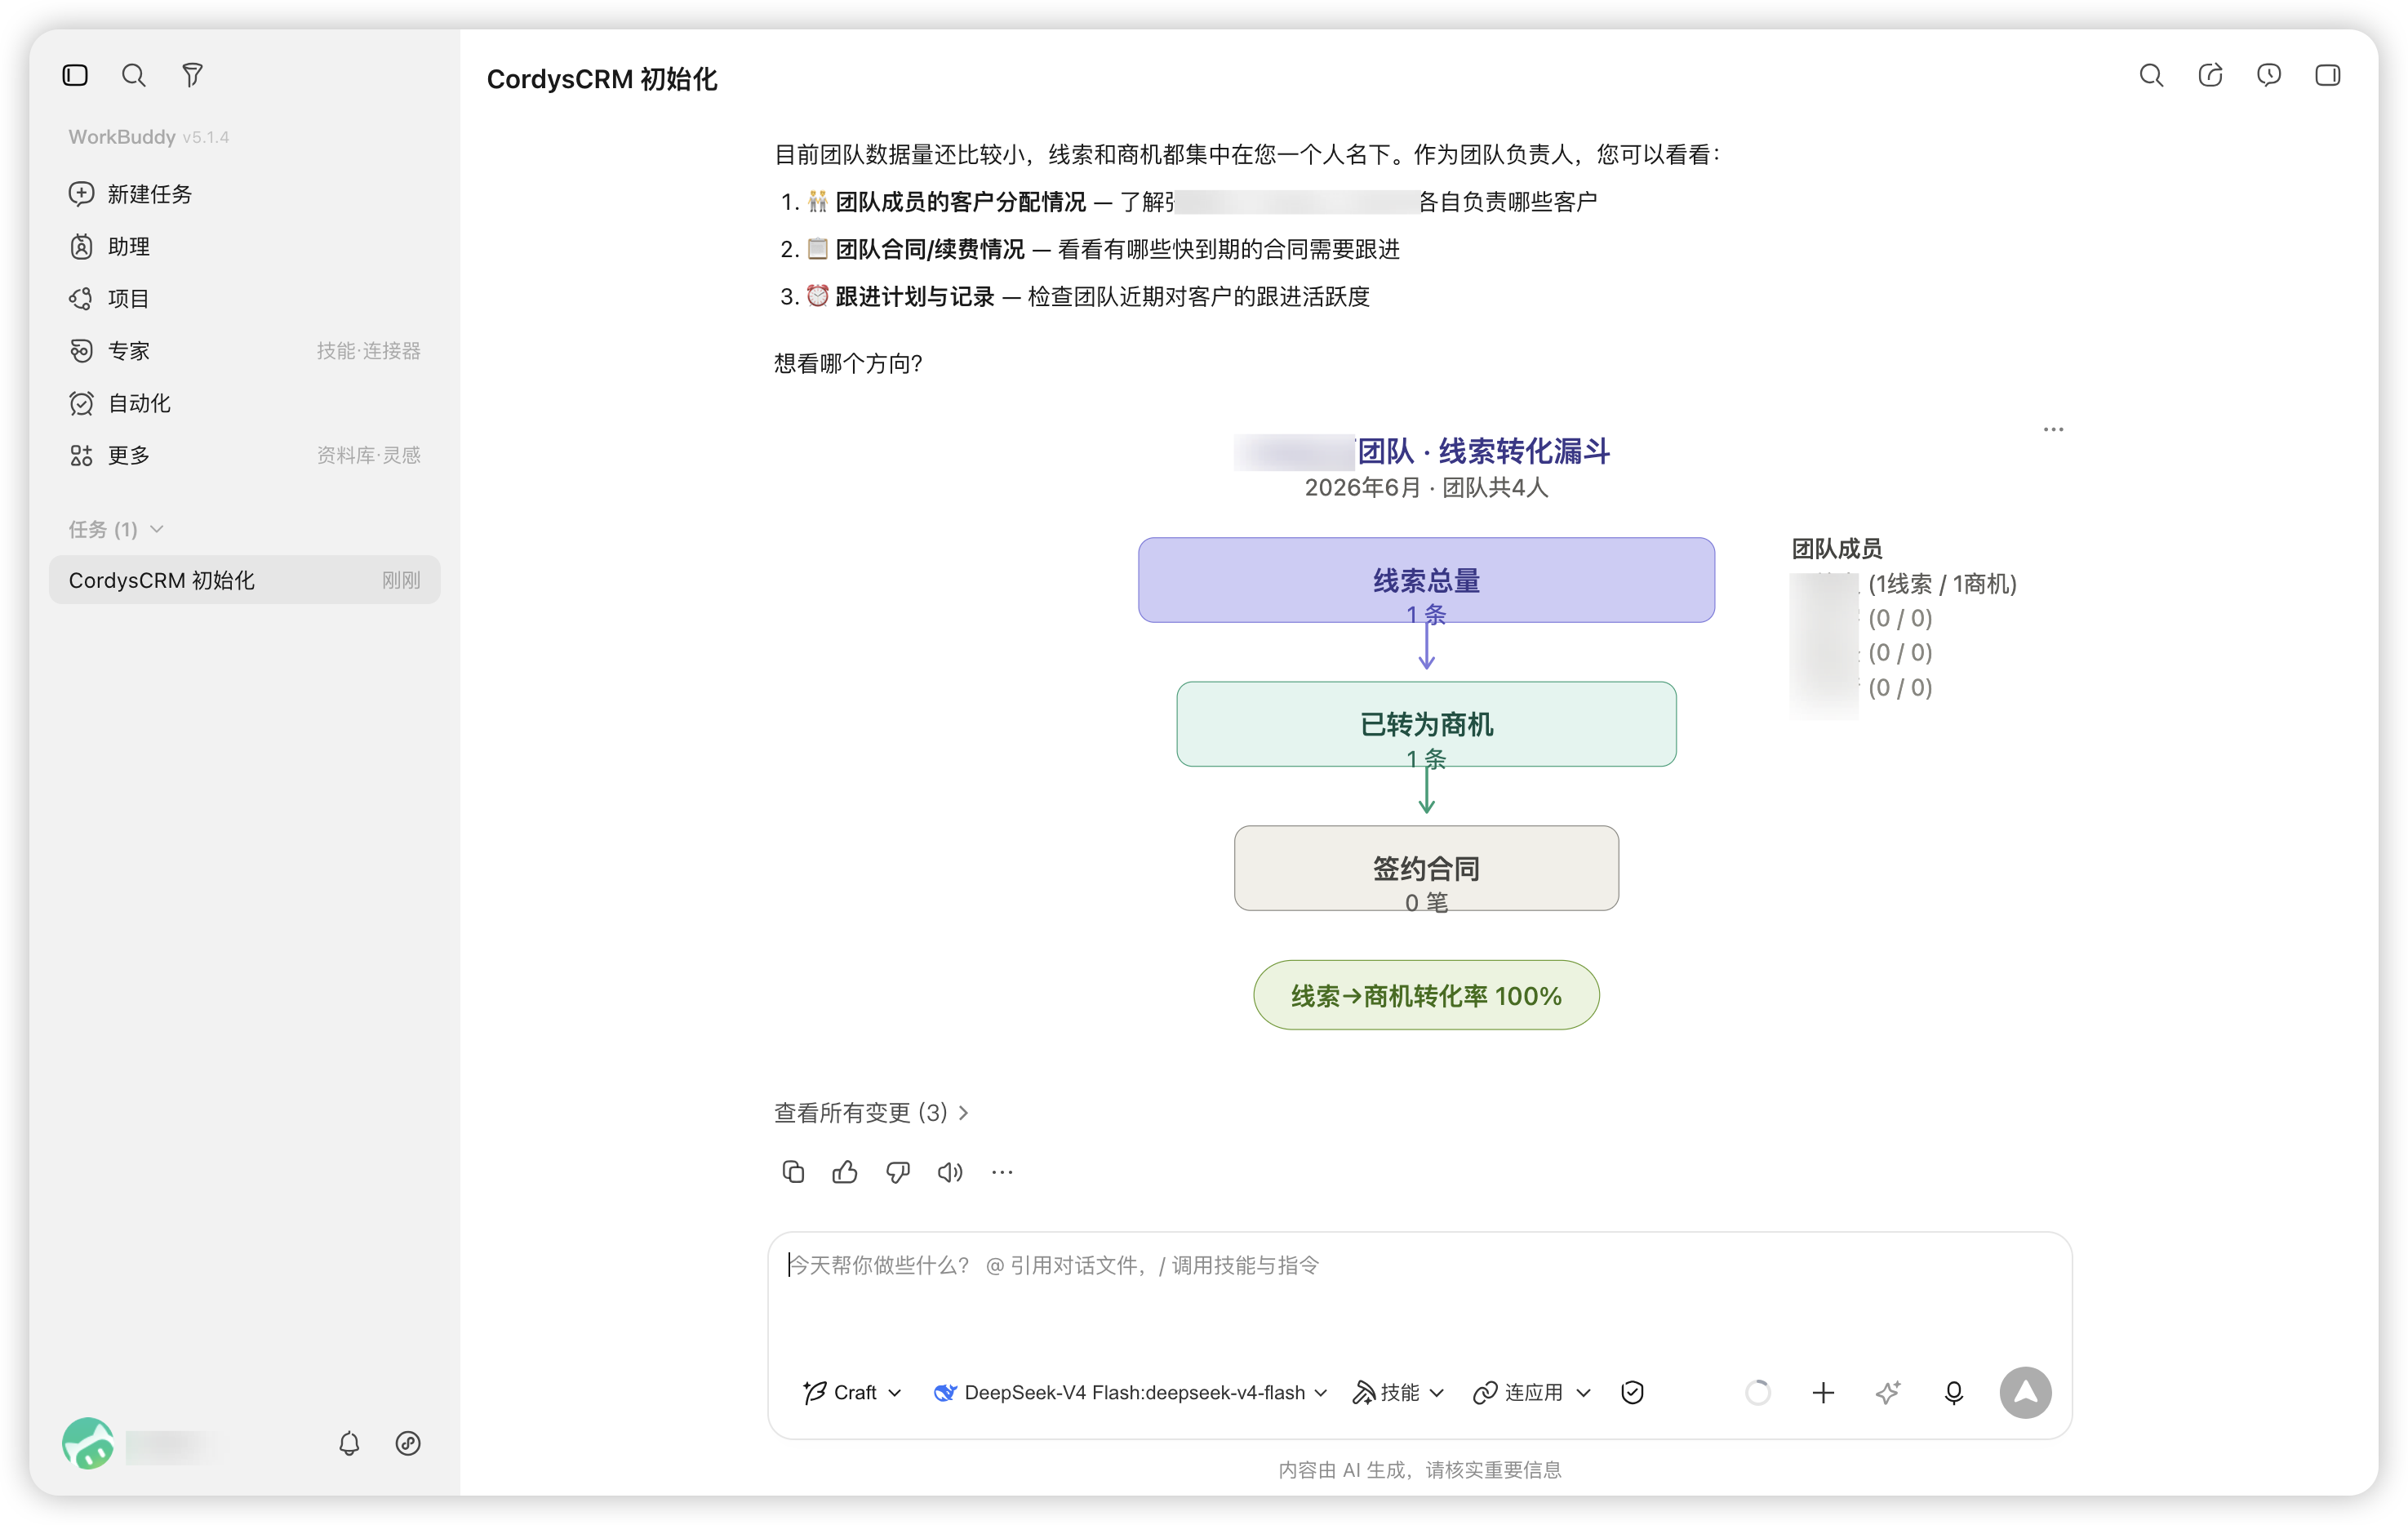The width and height of the screenshot is (2408, 1525).
Task: Open the Craft mode dropdown
Action: (852, 1392)
